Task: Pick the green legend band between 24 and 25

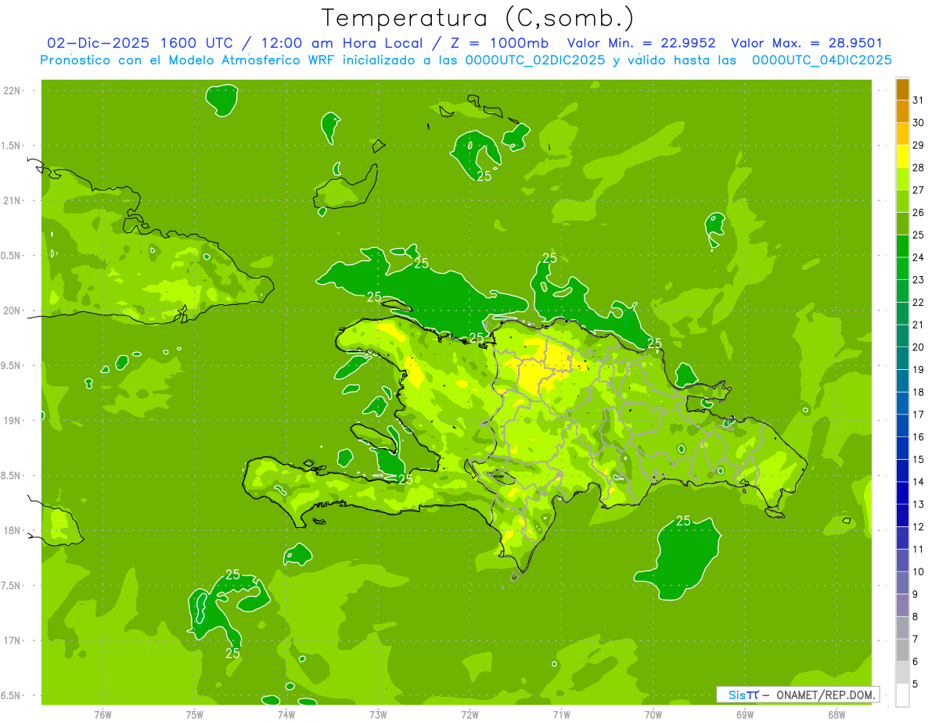Action: pos(902,246)
